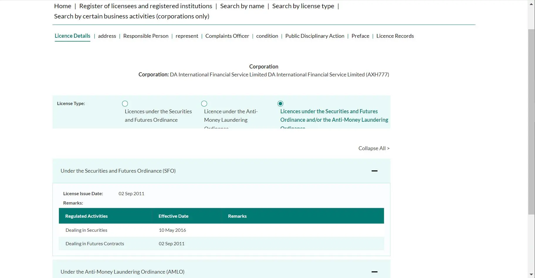This screenshot has height=278, width=535.
Task: Click the 02 Sep 2011 effective date cell
Action: tap(172, 244)
